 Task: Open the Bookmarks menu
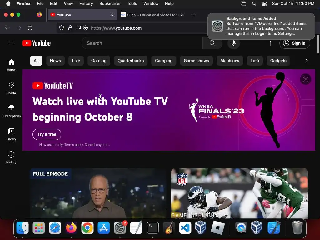(x=110, y=4)
